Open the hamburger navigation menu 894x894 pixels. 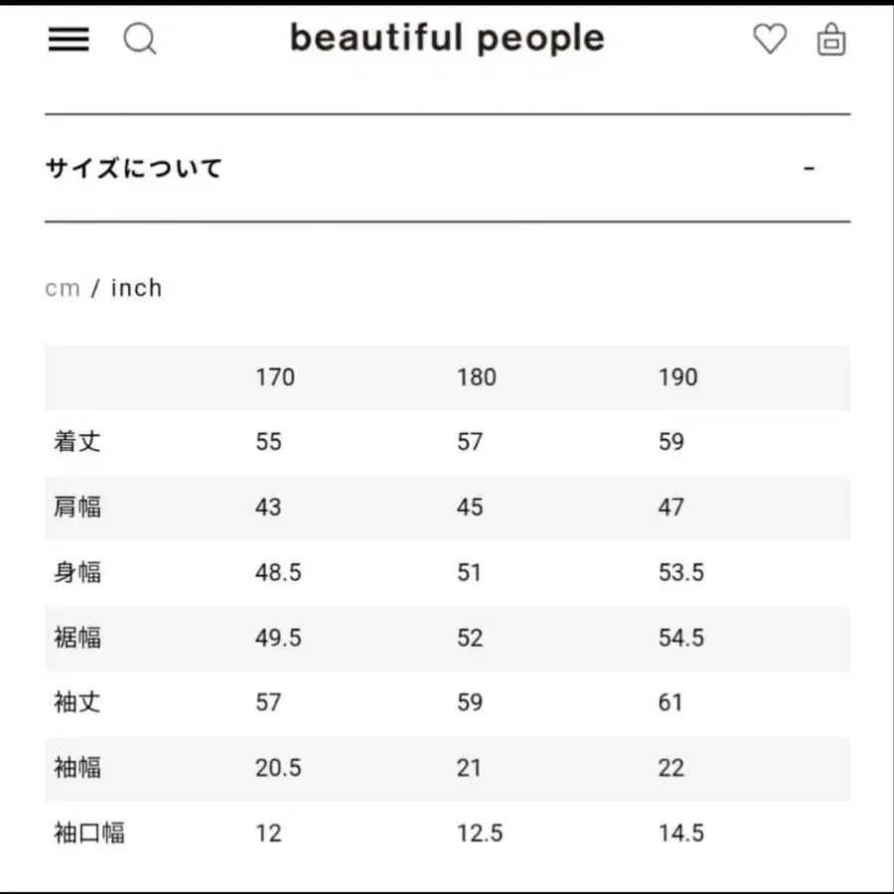click(x=68, y=40)
